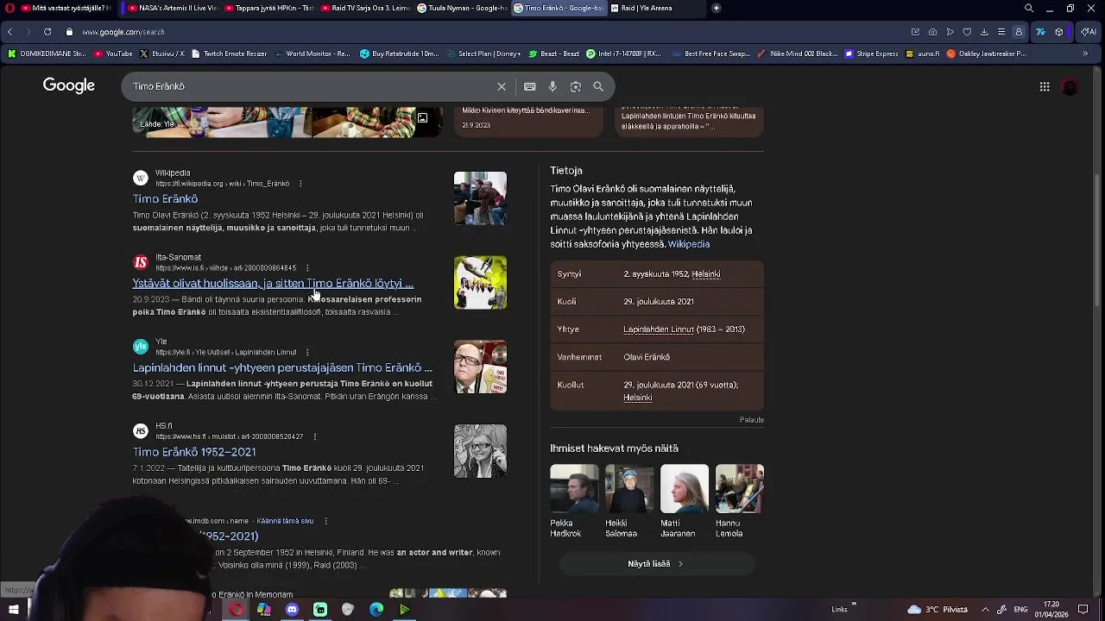Image resolution: width=1105 pixels, height=621 pixels.
Task: Open the Google apps grid
Action: pyautogui.click(x=1045, y=86)
